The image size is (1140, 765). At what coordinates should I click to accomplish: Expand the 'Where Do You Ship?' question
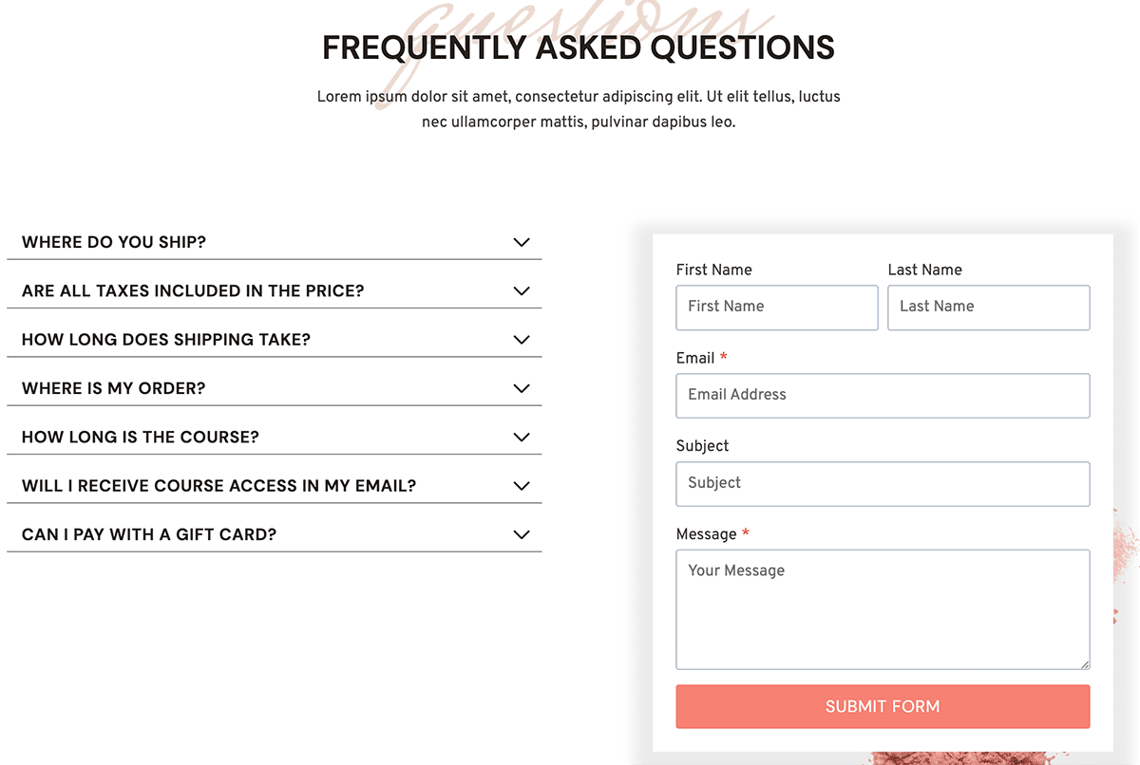tap(114, 242)
